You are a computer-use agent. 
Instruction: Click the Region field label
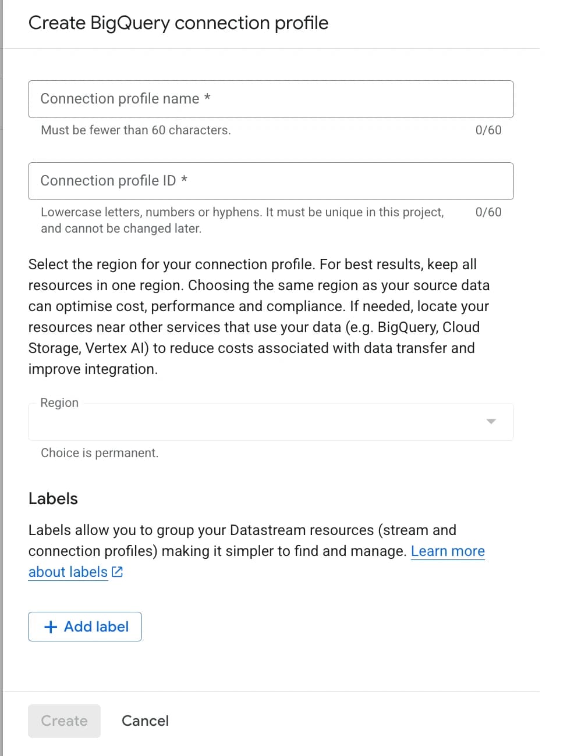[59, 402]
